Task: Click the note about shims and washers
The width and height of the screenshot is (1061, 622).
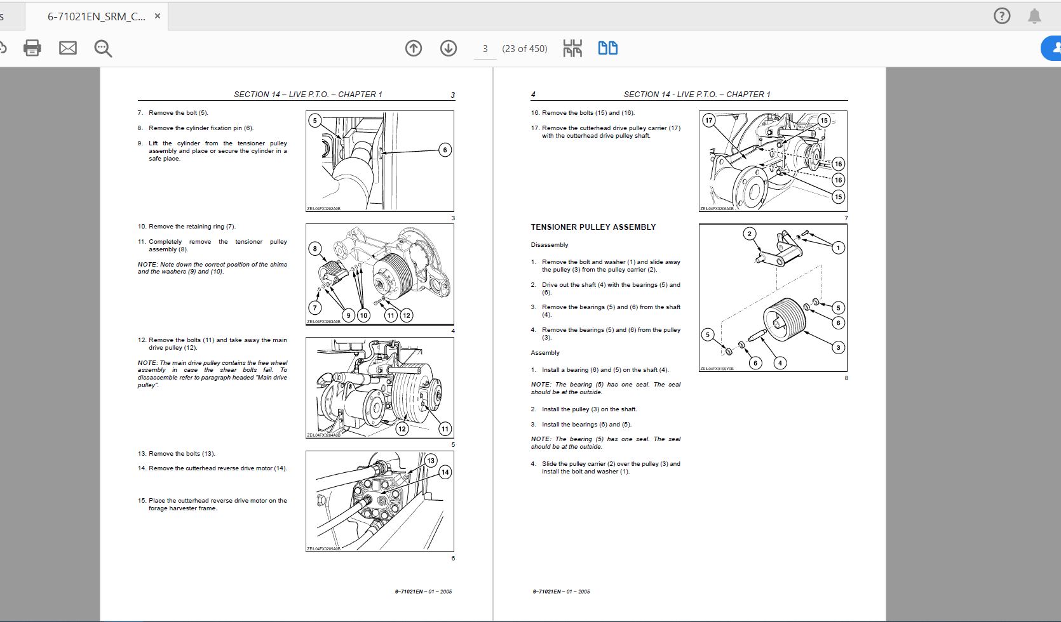Action: click(x=212, y=268)
